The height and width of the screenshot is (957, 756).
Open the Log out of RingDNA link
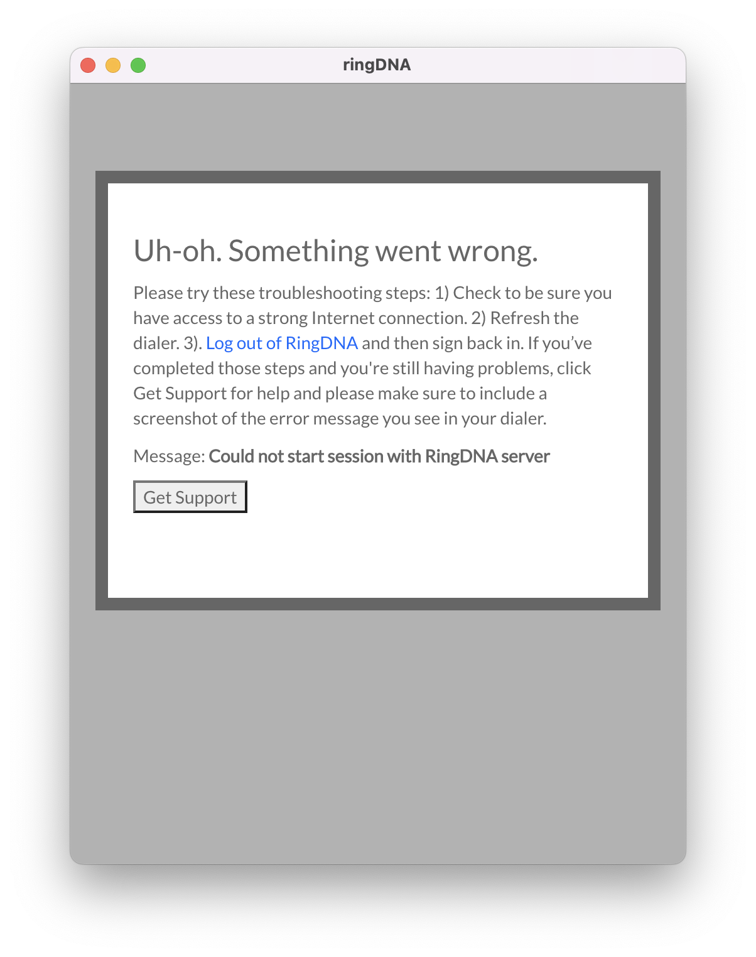pos(282,343)
